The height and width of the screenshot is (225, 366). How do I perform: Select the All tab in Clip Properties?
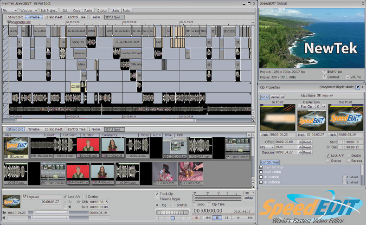point(282,97)
